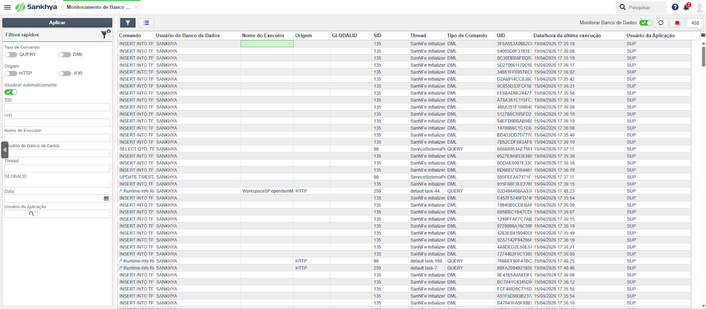Sort by Usuário do Banco de Dados header
Screen dimensions: 706x309
point(197,36)
